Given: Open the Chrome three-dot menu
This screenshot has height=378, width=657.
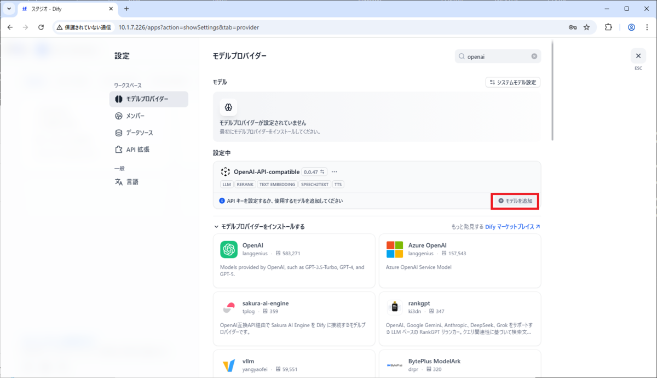Looking at the screenshot, I should [x=647, y=27].
